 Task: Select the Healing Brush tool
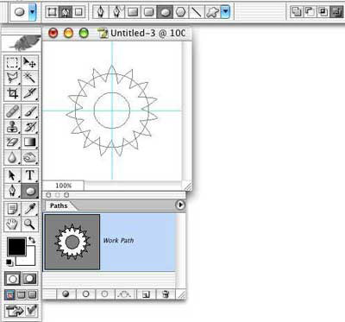click(x=12, y=111)
